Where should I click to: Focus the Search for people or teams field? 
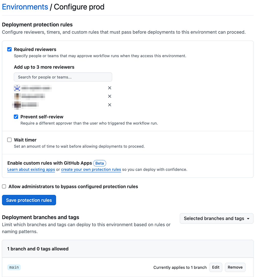[63, 77]
